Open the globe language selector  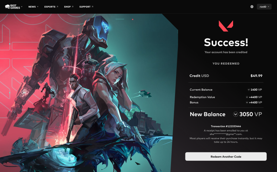[252, 7]
